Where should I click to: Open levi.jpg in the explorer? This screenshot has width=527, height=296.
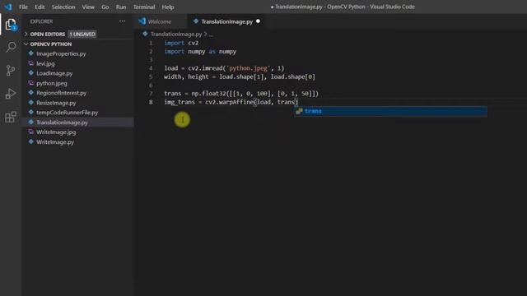pos(45,63)
